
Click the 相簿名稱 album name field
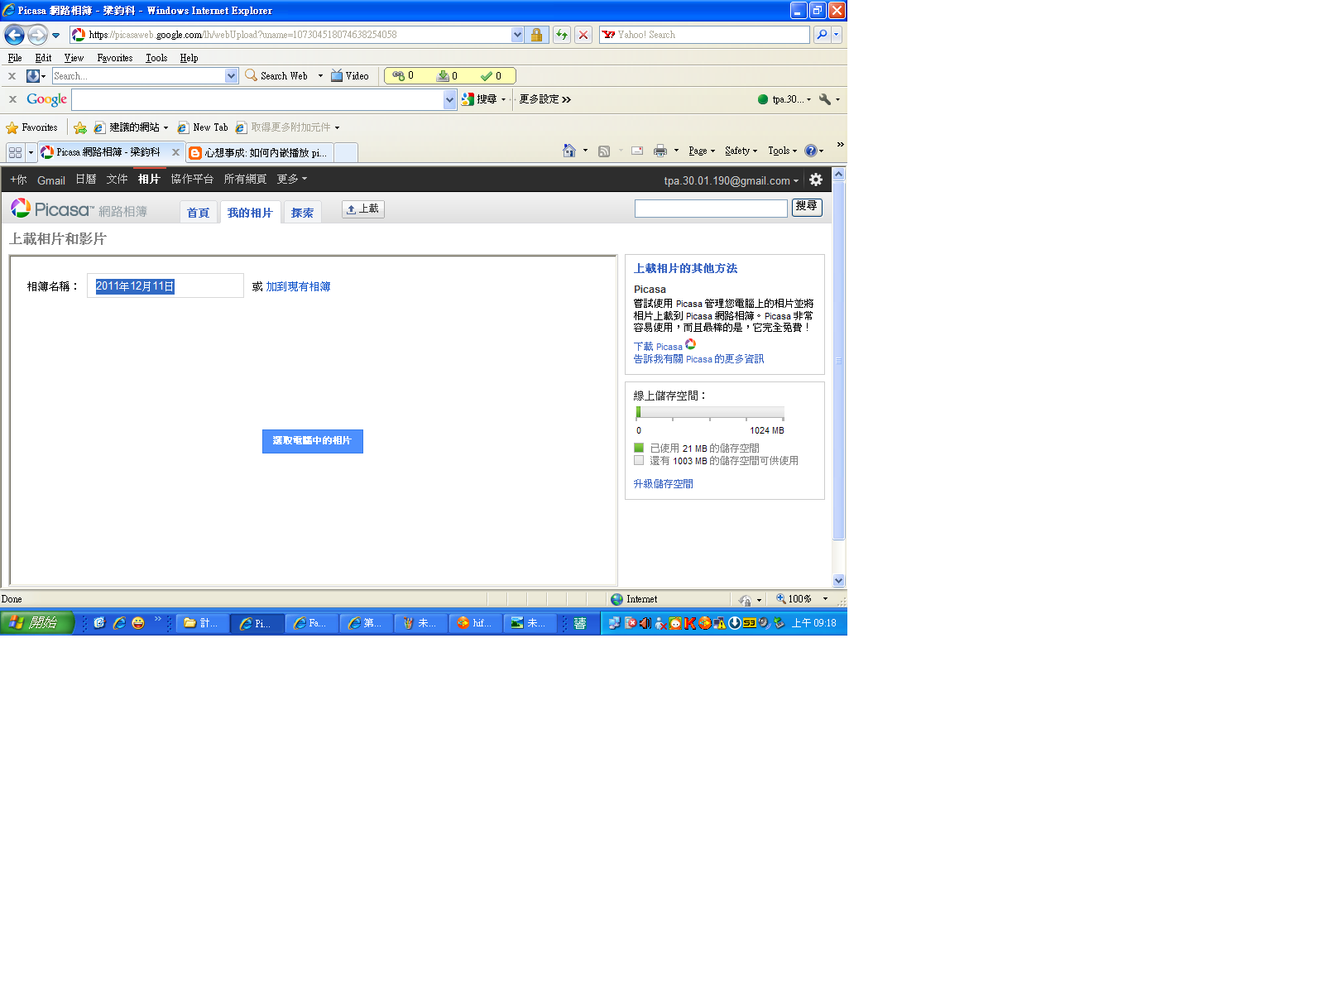(165, 285)
